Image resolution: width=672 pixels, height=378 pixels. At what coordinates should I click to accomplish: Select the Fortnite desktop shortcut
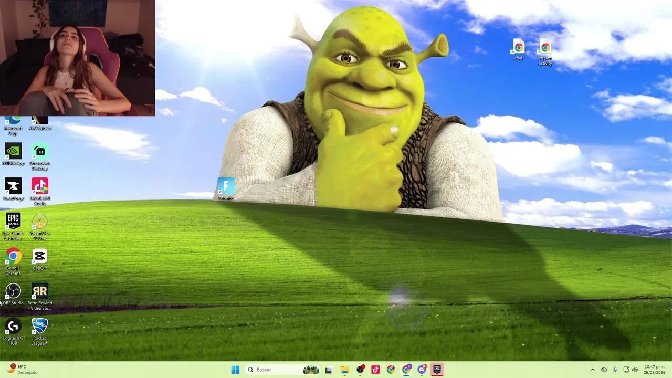click(x=226, y=189)
